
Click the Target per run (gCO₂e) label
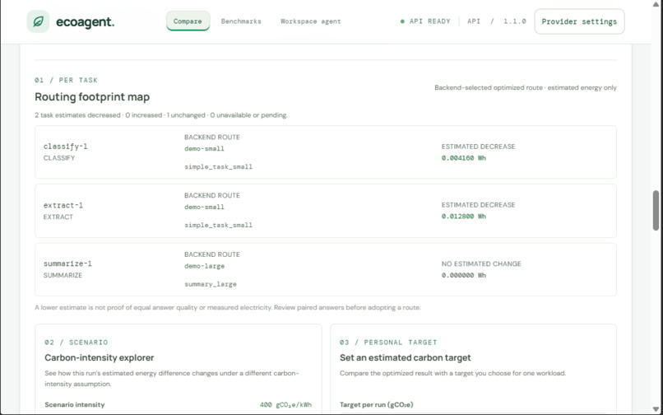pos(376,405)
